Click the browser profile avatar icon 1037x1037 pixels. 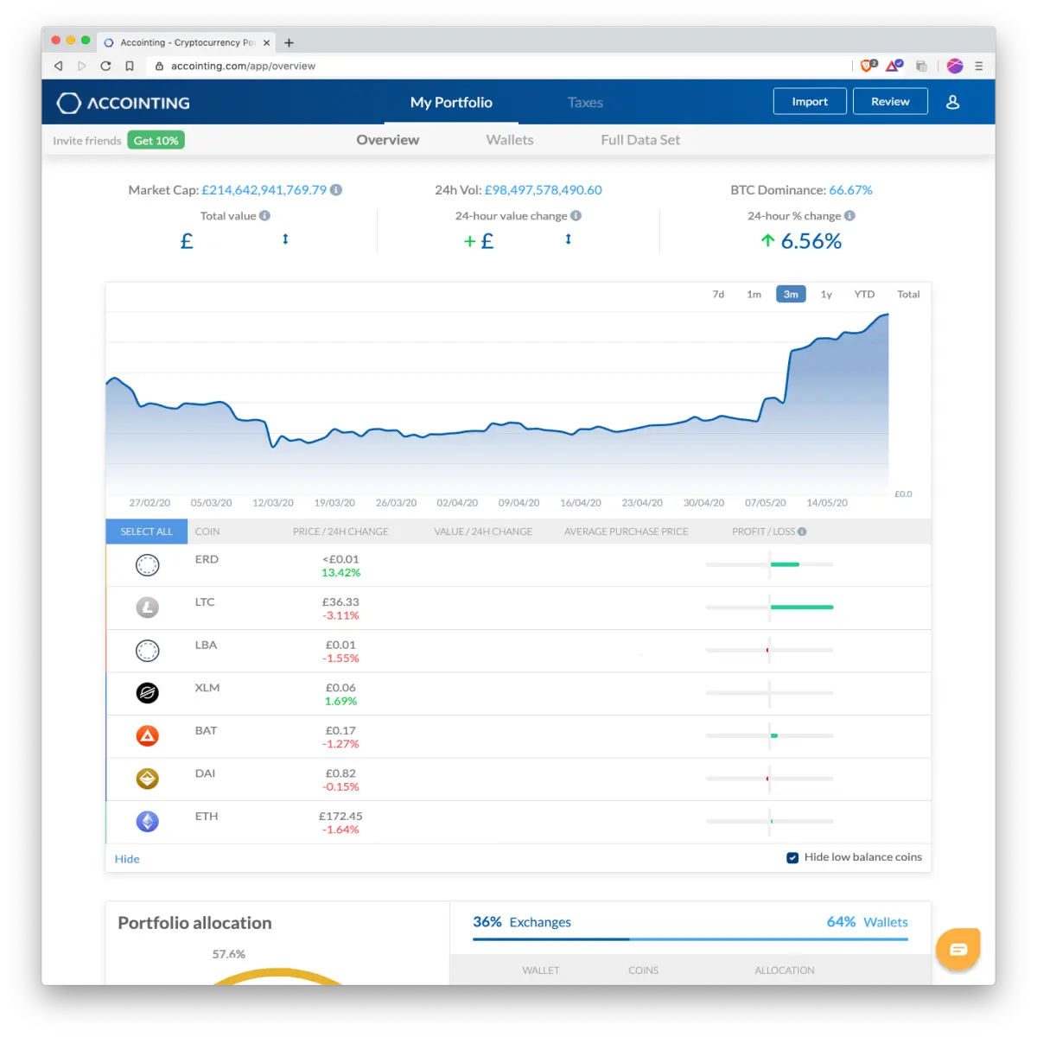click(x=955, y=66)
